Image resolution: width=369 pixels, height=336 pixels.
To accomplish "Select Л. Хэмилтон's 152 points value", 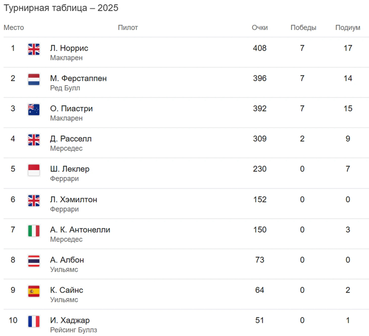I will click(x=259, y=200).
